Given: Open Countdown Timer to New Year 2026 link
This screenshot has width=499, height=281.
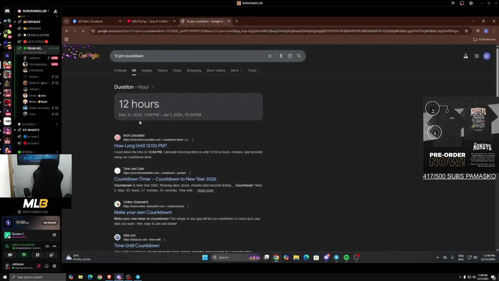Looking at the screenshot, I should pyautogui.click(x=165, y=179).
